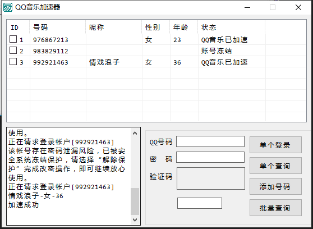Click the 年龄 column header
The width and height of the screenshot is (313, 229).
coord(184,27)
